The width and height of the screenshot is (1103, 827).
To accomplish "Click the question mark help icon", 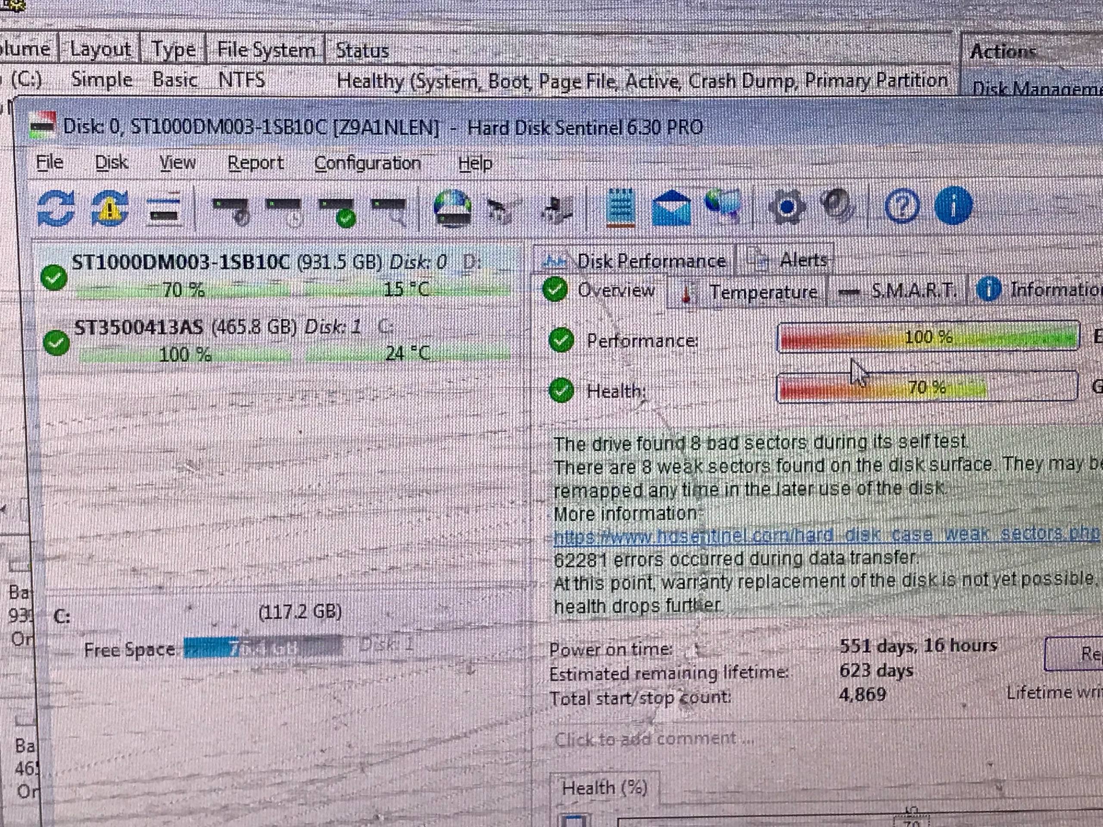I will [902, 205].
